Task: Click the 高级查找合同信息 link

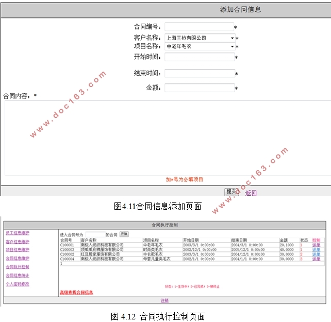Action: point(76,292)
